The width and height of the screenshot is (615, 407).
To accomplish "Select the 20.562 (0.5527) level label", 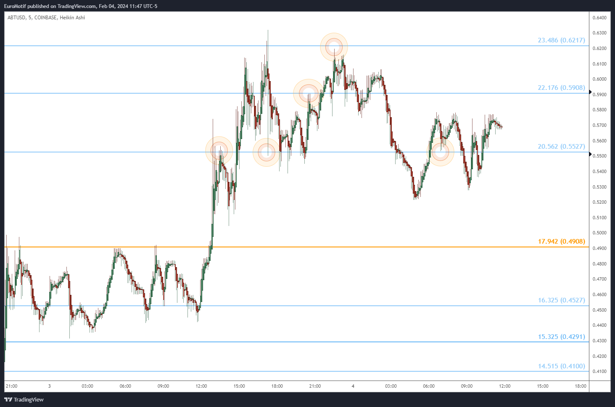I will coord(561,147).
